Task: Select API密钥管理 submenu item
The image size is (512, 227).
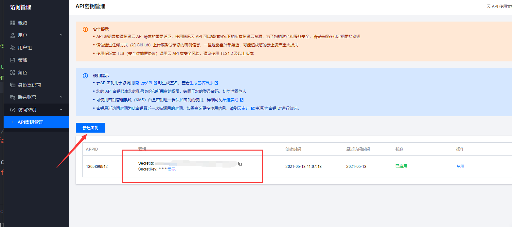Action: click(36, 122)
